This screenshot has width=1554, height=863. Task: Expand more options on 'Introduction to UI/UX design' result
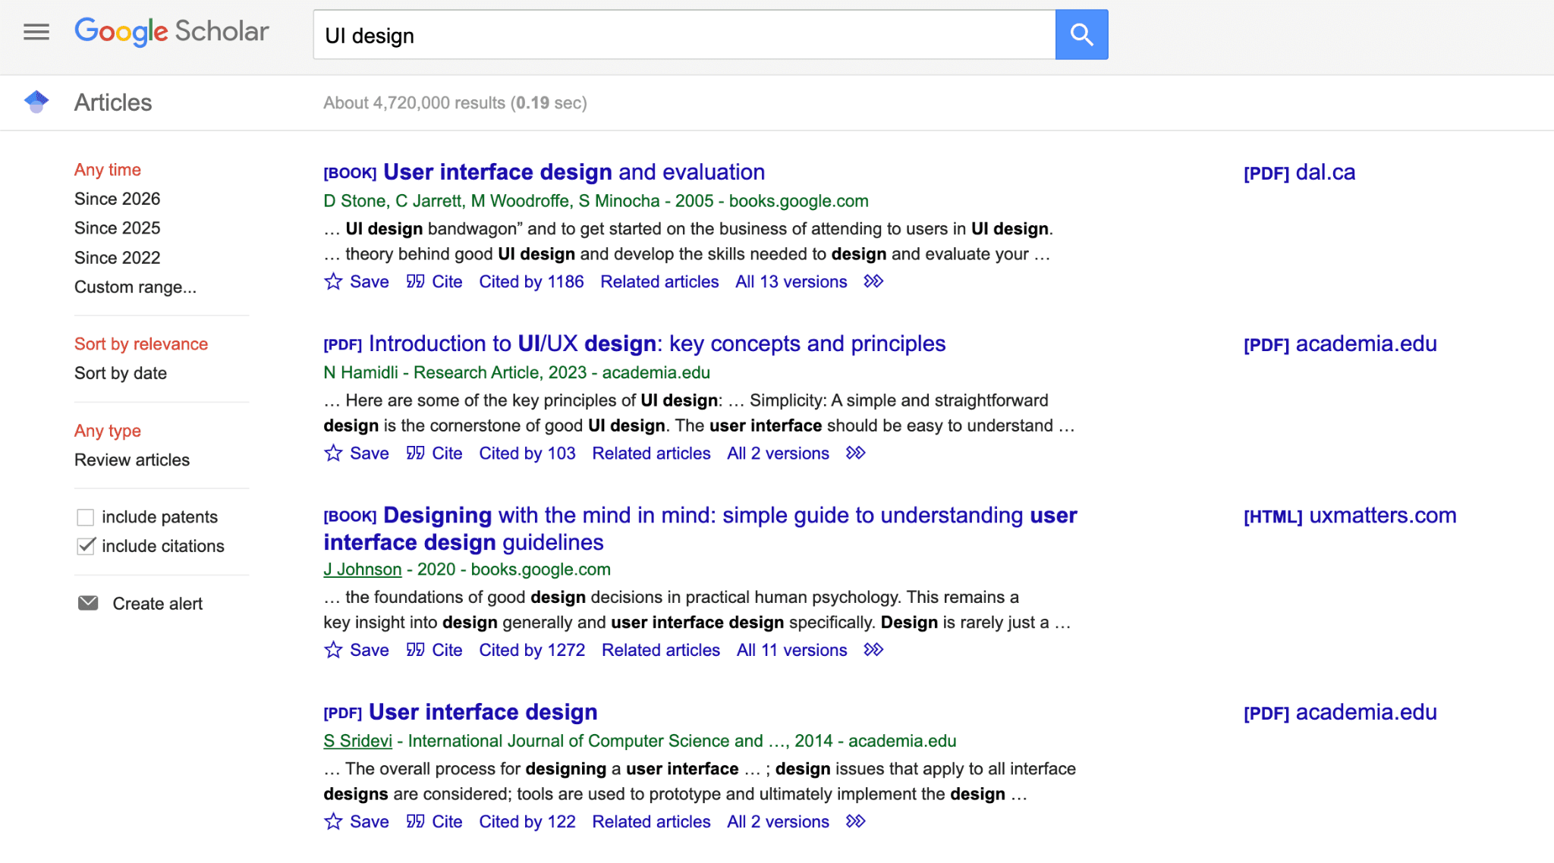pos(855,453)
